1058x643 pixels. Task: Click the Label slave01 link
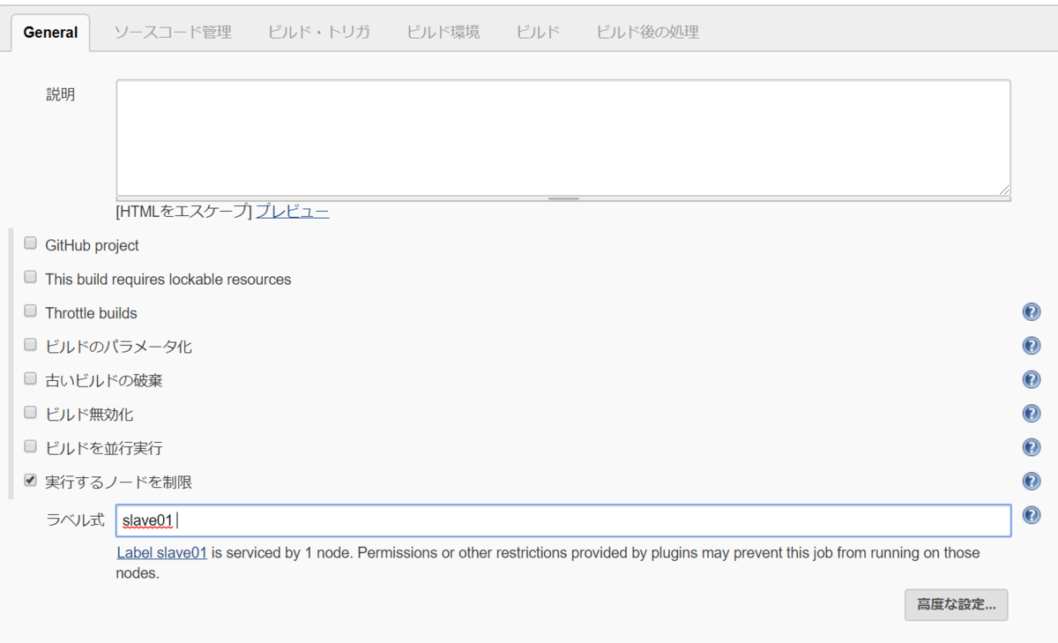[161, 552]
